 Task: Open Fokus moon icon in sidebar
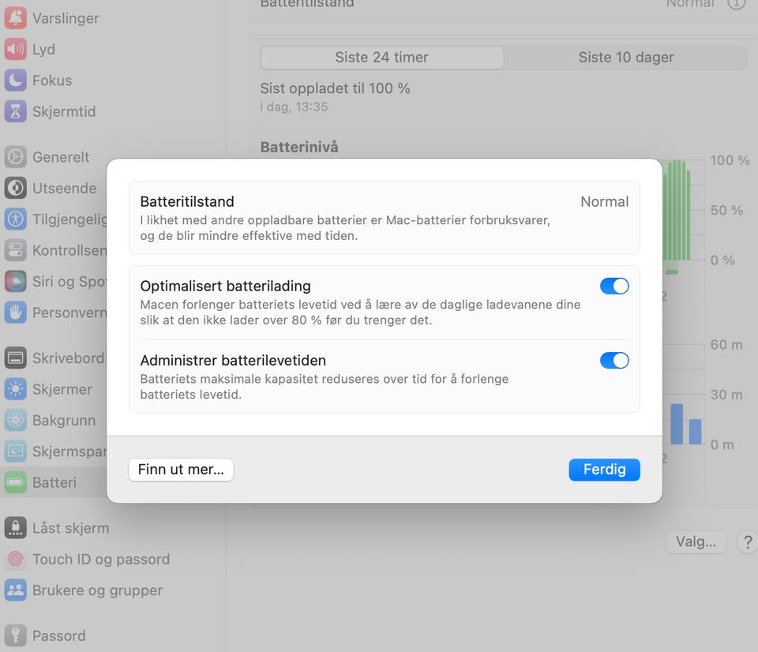(16, 81)
